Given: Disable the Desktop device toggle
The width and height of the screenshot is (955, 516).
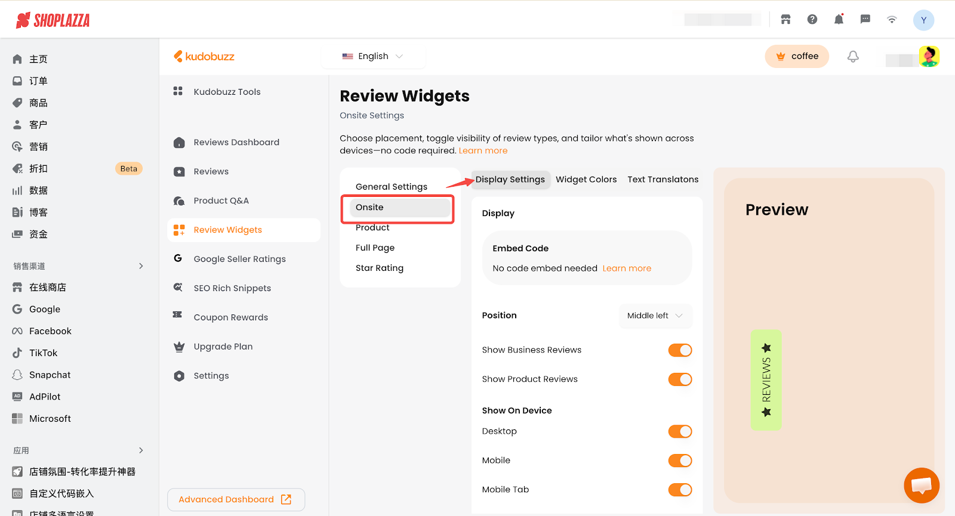Looking at the screenshot, I should point(679,431).
